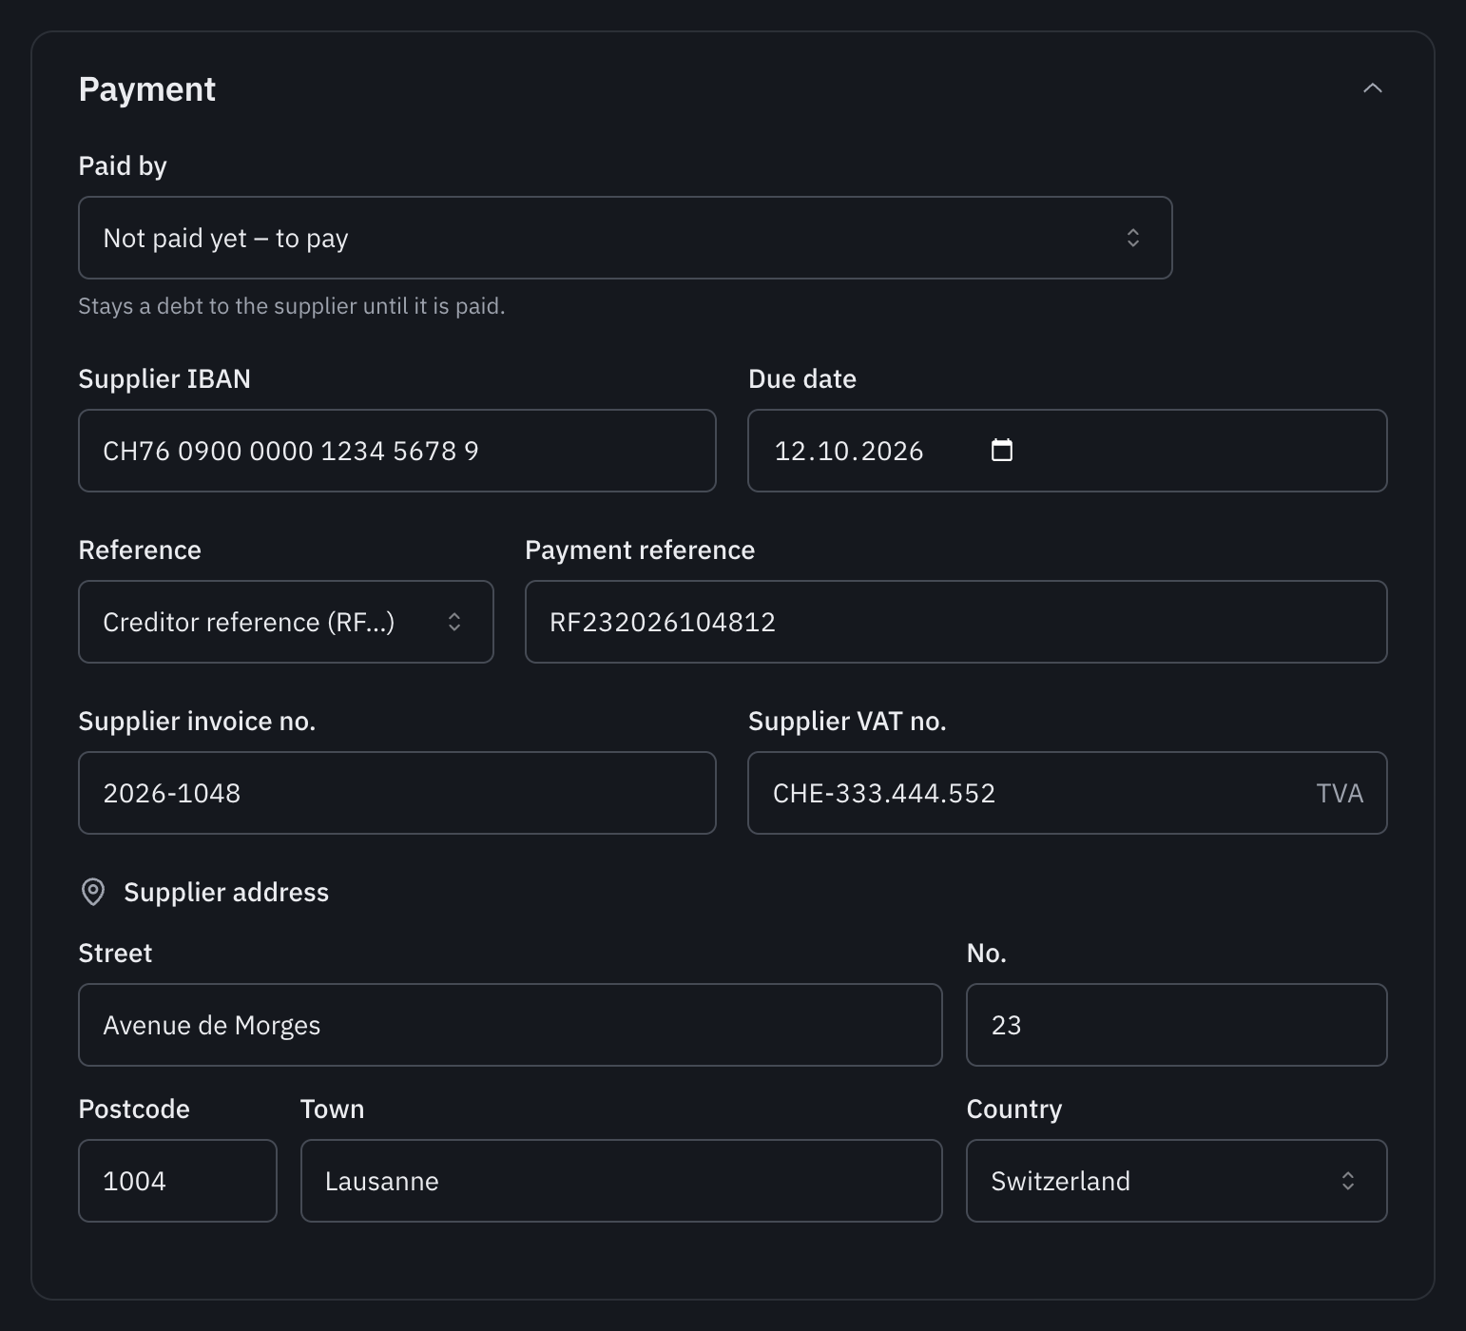The height and width of the screenshot is (1331, 1466).
Task: Click the 'Stays a debt to the supplier' hint
Action: pos(292,306)
